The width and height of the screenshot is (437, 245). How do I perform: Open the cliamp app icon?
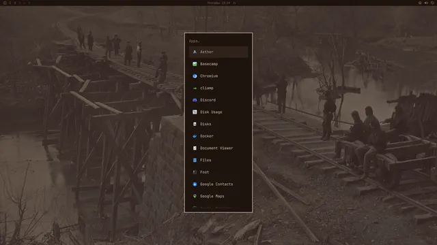tap(195, 88)
